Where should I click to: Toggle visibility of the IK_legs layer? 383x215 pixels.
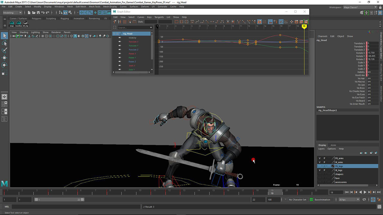pos(320,170)
